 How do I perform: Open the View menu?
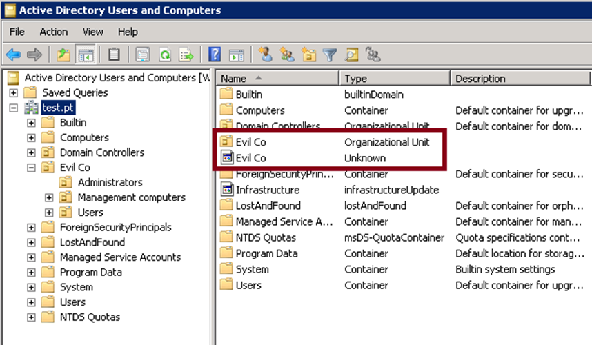tap(92, 32)
